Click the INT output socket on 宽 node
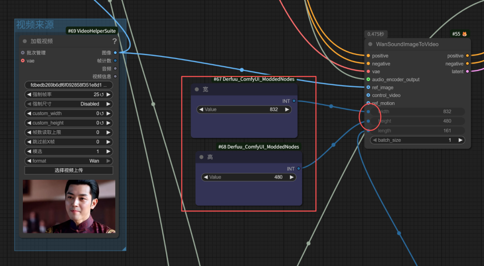484x266 pixels. [x=294, y=101]
